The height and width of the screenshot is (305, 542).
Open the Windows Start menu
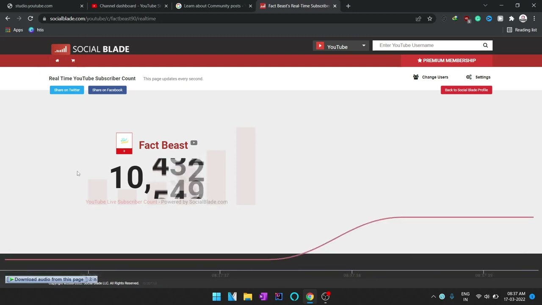[216, 297]
